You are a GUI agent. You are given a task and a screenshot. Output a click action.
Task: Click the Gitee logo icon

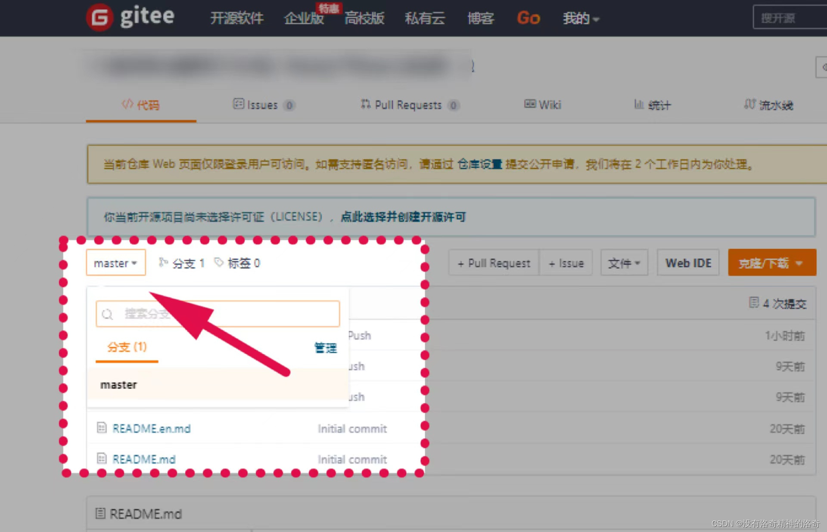(x=100, y=17)
